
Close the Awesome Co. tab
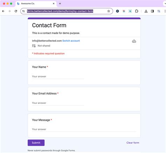point(54,4)
